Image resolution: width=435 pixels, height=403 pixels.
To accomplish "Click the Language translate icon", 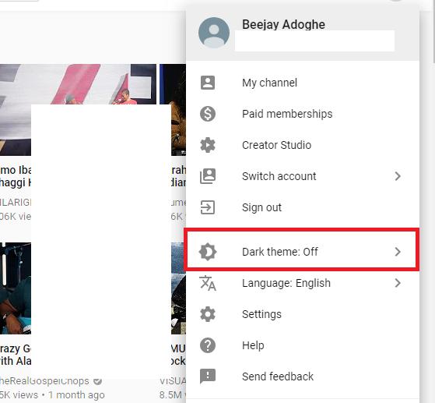I will click(x=208, y=283).
